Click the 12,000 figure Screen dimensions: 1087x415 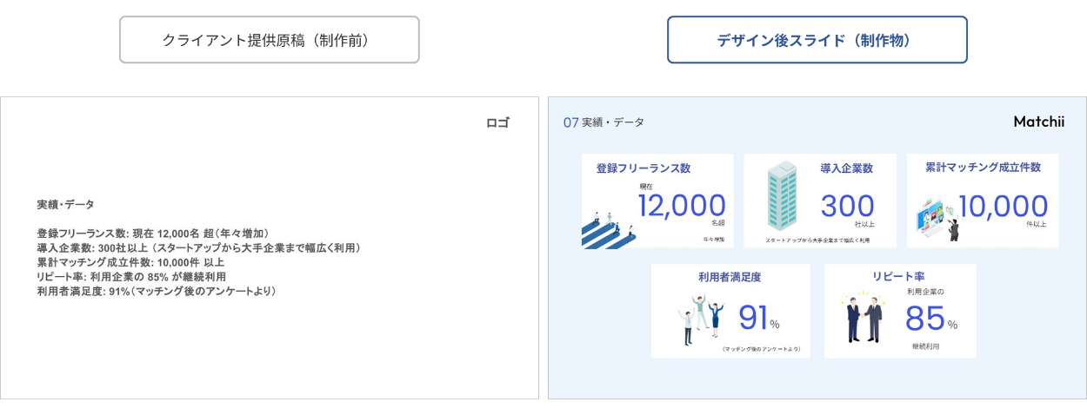[x=682, y=206]
